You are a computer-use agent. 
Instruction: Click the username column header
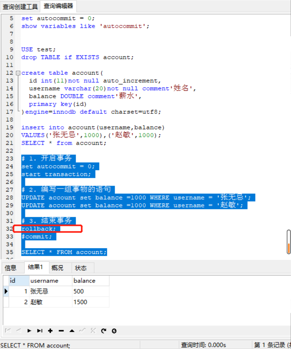tap(51, 281)
